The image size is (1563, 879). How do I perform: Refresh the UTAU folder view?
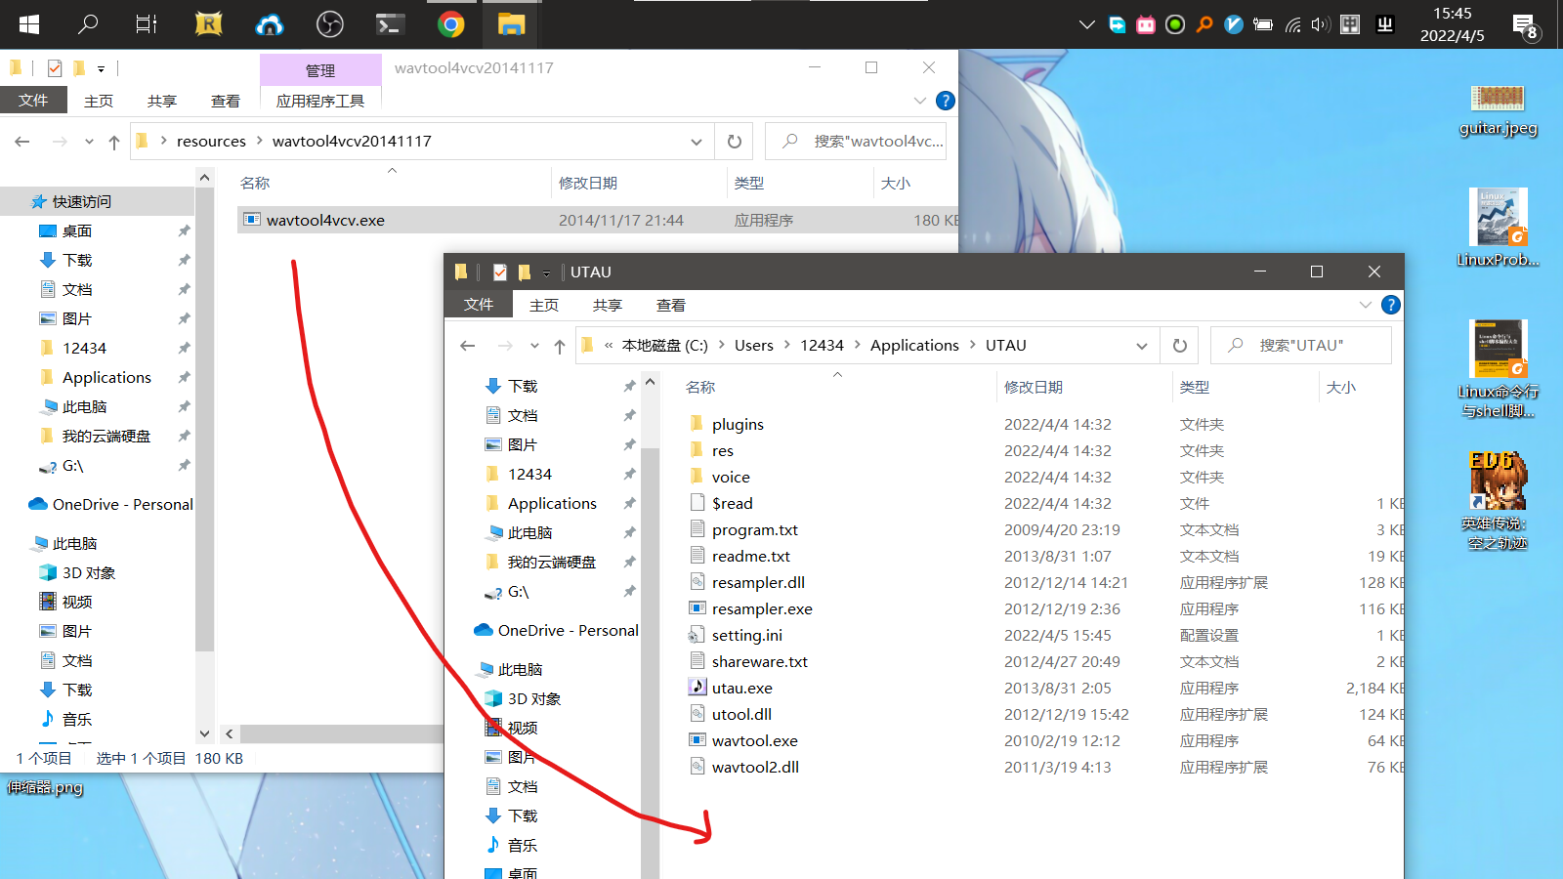pos(1180,346)
